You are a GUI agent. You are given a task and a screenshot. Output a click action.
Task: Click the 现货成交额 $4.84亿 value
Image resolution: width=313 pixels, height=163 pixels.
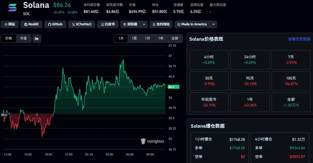click(x=113, y=12)
